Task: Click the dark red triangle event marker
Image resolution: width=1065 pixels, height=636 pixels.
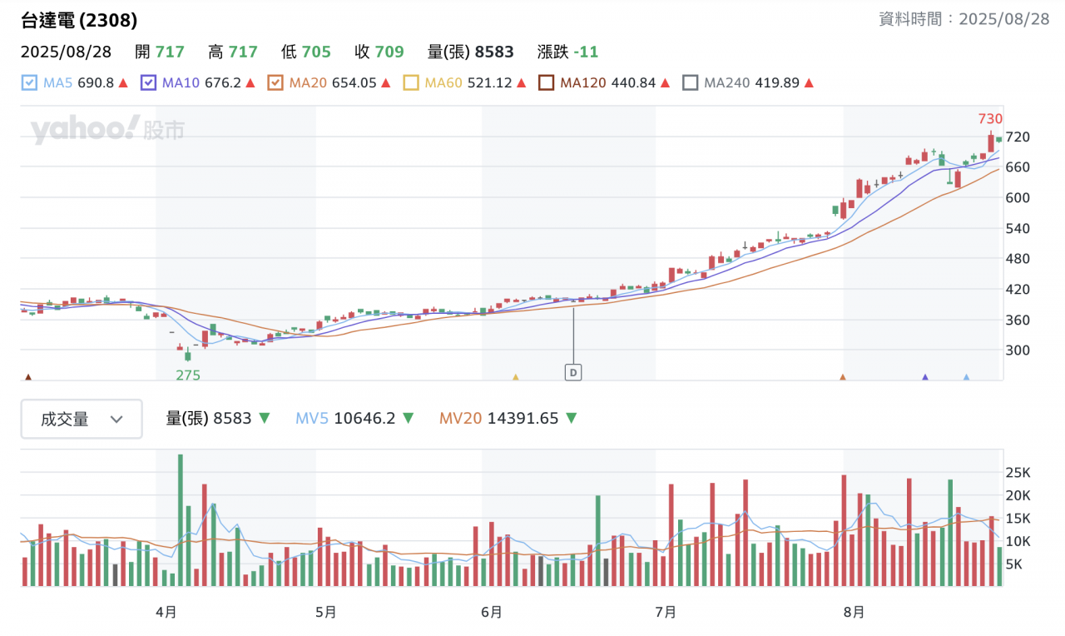Action: 28,377
